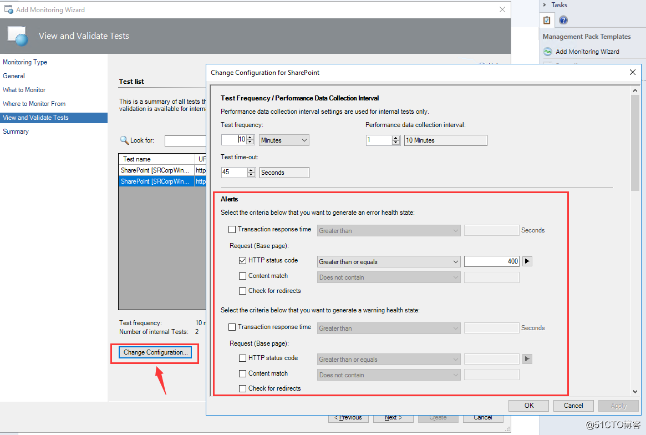Viewport: 646px width, 435px height.
Task: Open Add Monitoring Wizard link in Tasks
Action: point(587,52)
